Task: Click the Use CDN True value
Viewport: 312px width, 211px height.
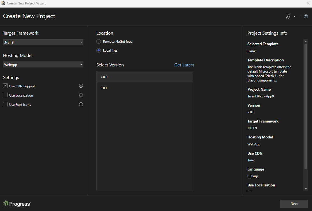Action: point(251,160)
